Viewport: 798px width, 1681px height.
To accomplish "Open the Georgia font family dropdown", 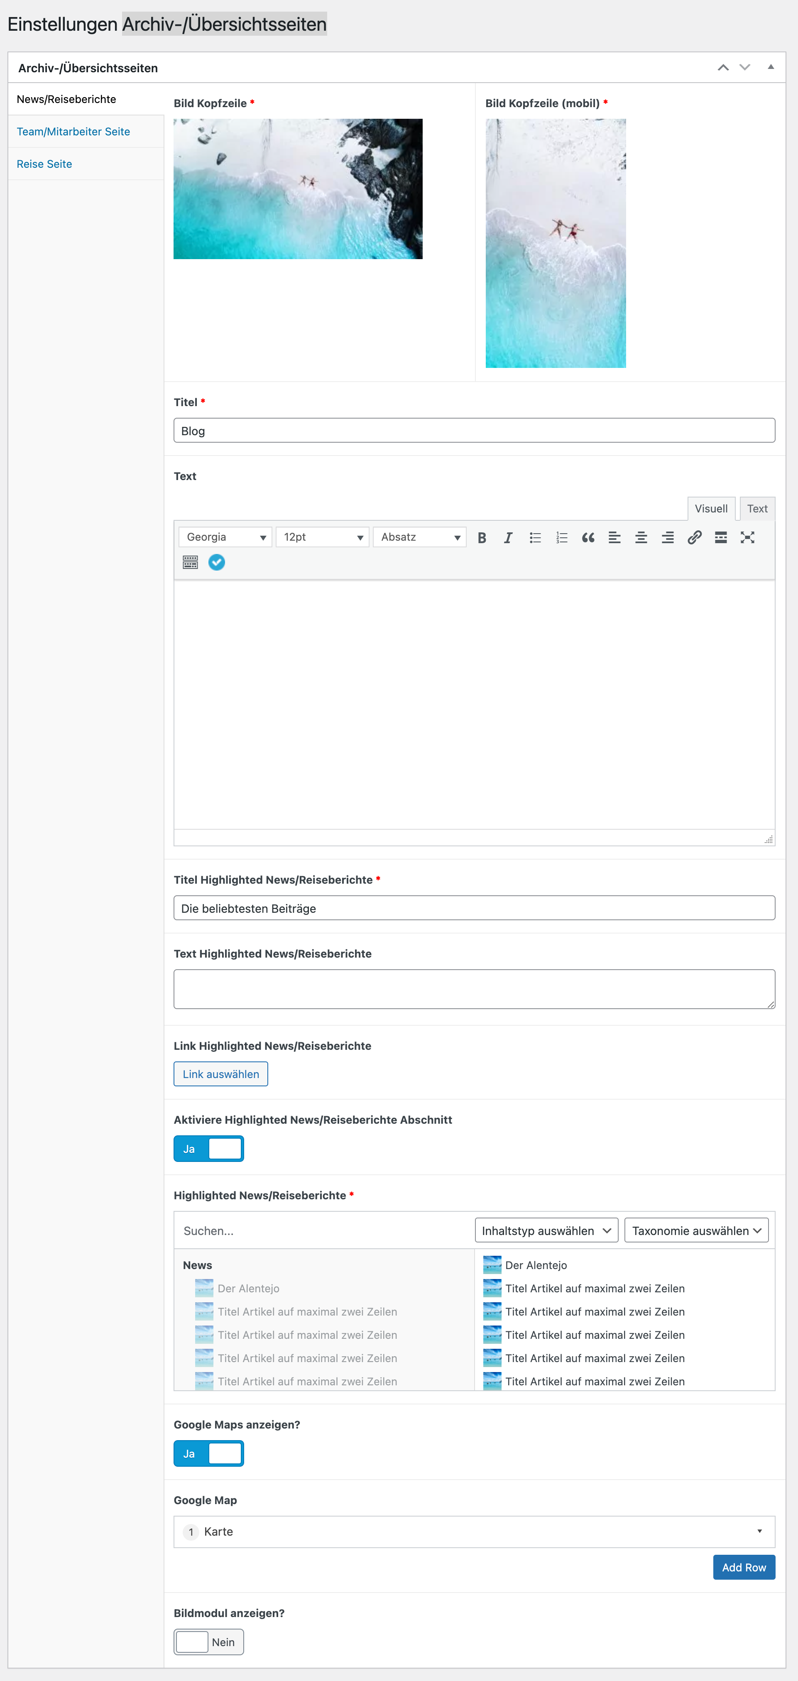I will (225, 537).
